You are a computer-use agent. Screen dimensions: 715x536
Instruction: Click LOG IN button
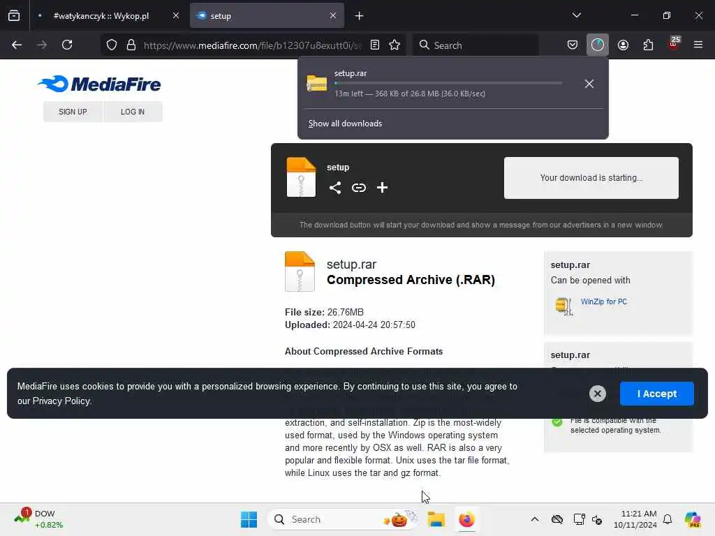(133, 112)
